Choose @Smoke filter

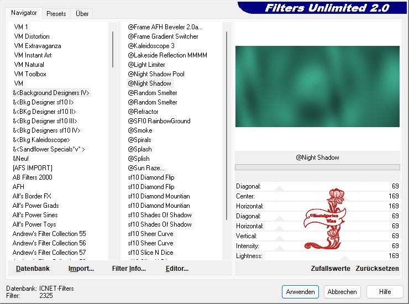pos(140,130)
